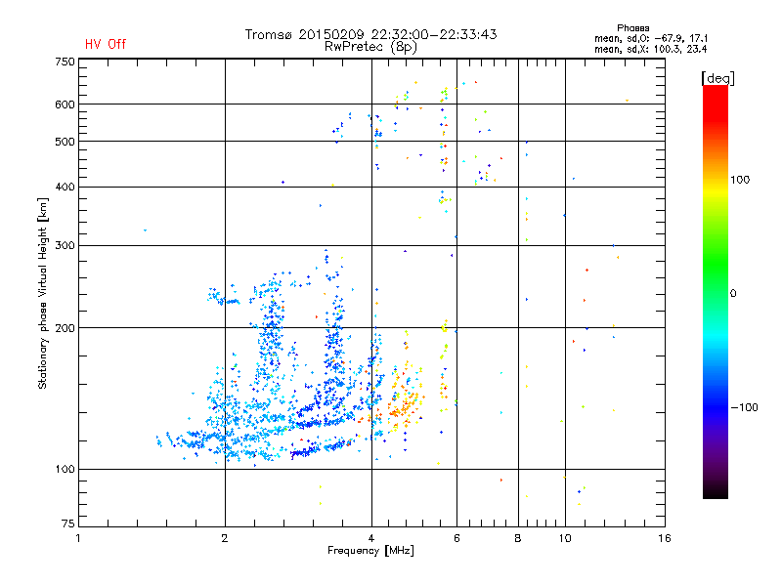Click colorbar tick label '0'

click(732, 294)
